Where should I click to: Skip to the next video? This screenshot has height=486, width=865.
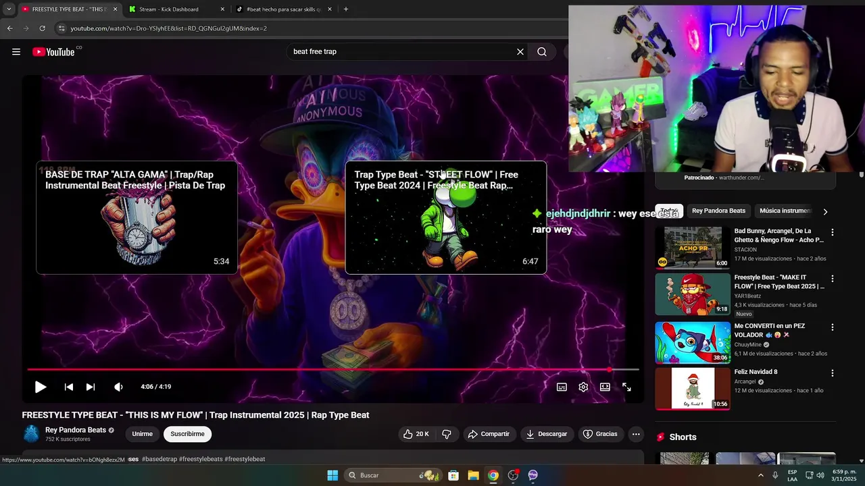coord(91,387)
